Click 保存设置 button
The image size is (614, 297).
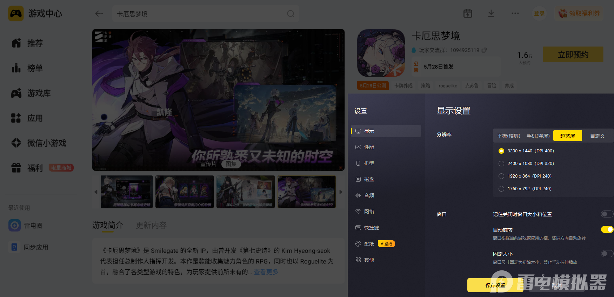pos(495,285)
